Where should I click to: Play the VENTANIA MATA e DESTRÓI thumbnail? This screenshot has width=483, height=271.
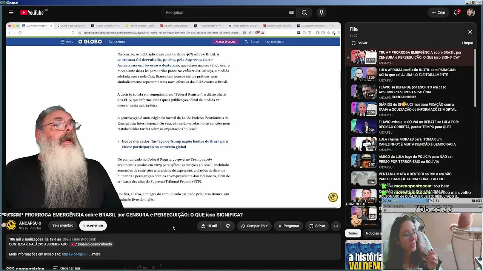(x=364, y=178)
